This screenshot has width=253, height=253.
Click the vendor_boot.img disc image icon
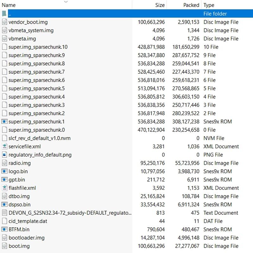[4, 22]
